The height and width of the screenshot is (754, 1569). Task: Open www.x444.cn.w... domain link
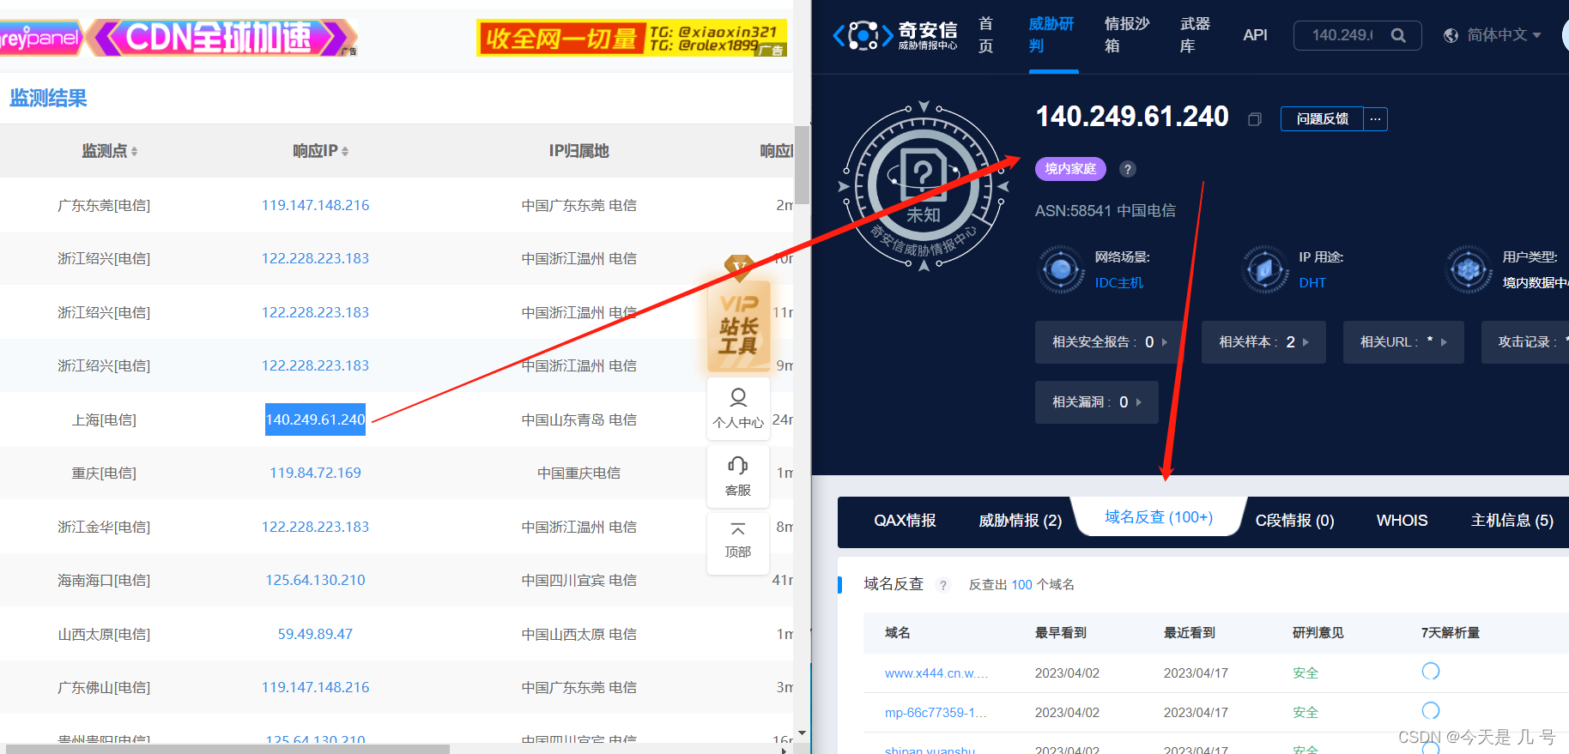click(936, 673)
